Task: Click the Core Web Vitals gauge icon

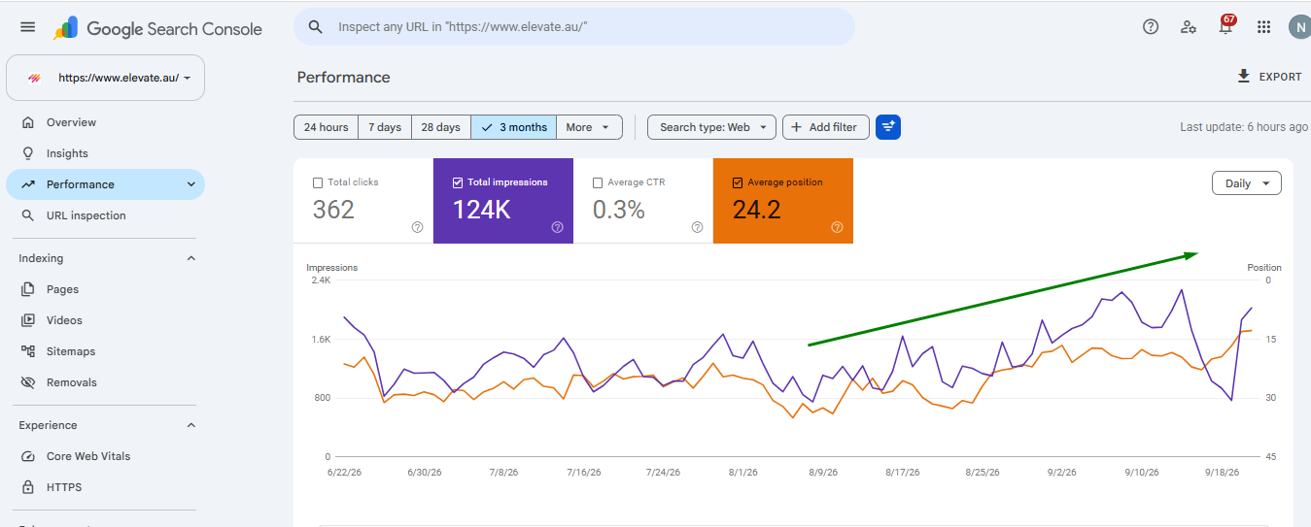Action: 27,456
